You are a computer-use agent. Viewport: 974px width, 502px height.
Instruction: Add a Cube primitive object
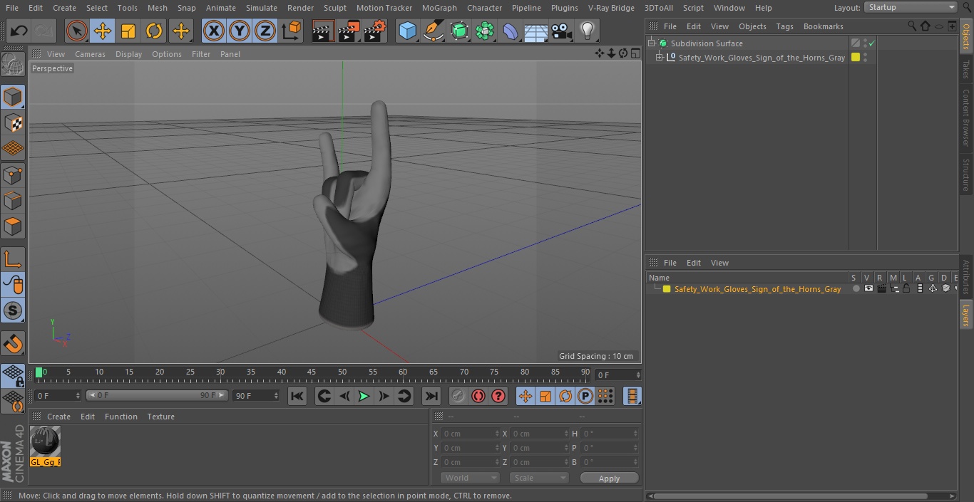click(x=407, y=31)
